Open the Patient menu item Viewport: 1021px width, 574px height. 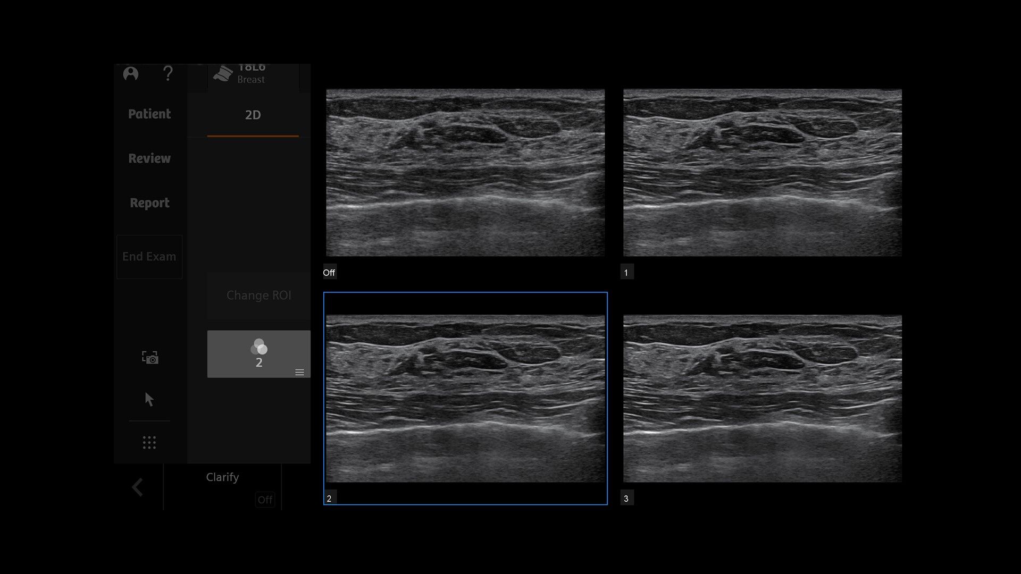[x=149, y=114]
